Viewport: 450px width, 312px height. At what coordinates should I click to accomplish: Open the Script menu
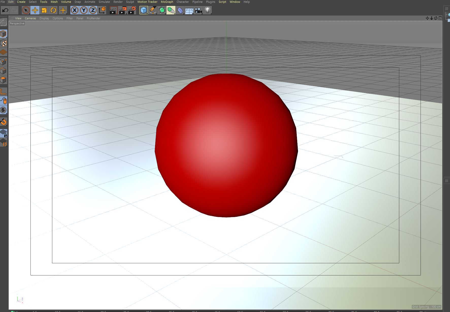pos(222,2)
